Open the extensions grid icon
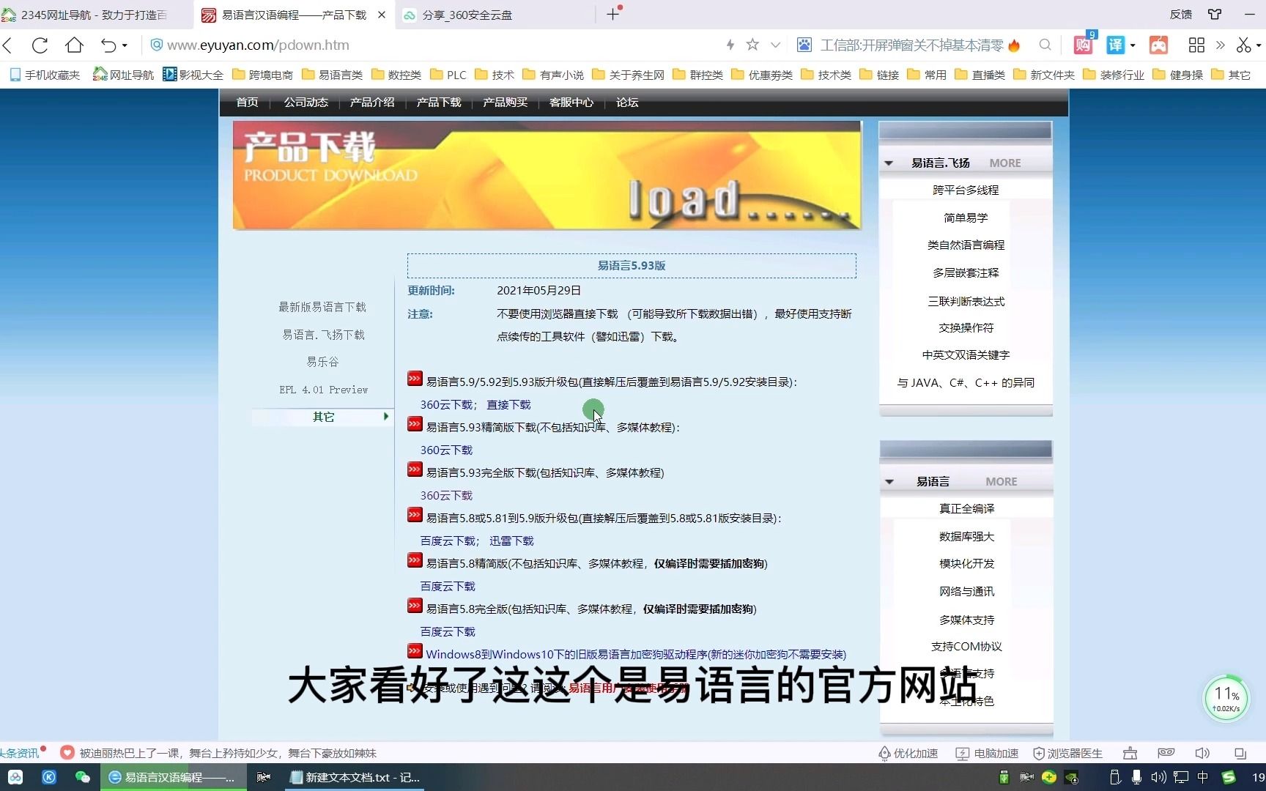The image size is (1266, 791). [x=1196, y=45]
